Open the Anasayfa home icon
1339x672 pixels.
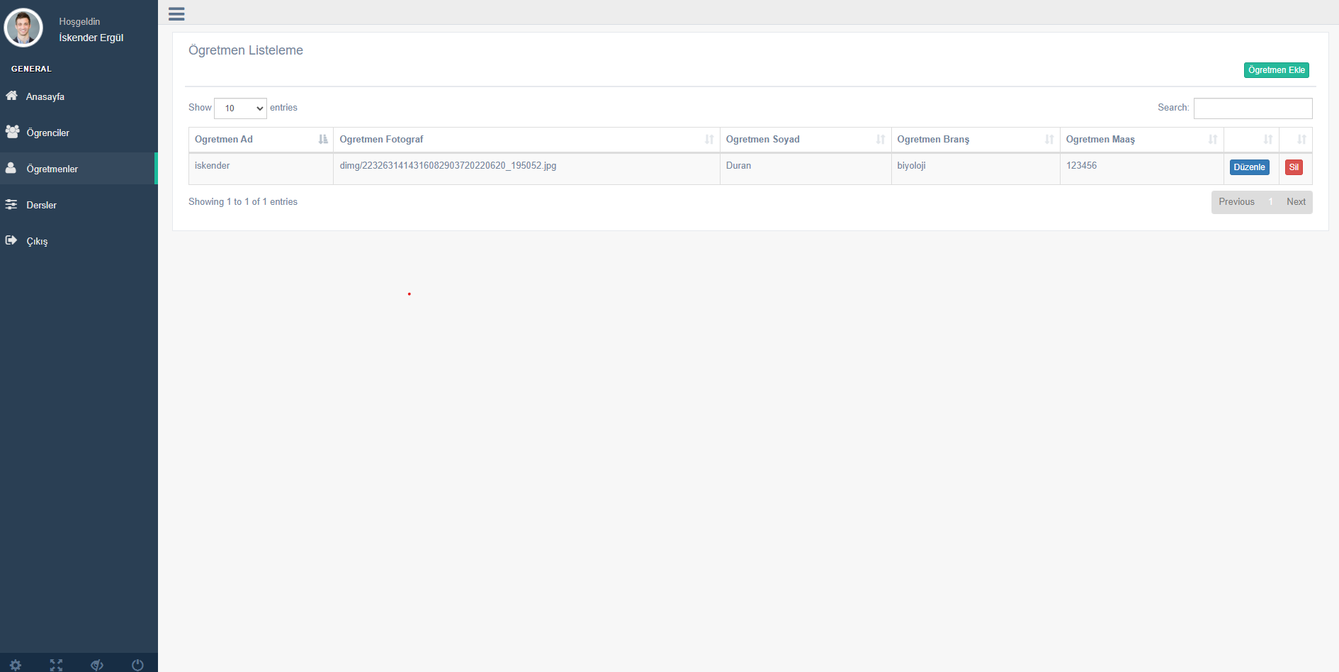11,96
